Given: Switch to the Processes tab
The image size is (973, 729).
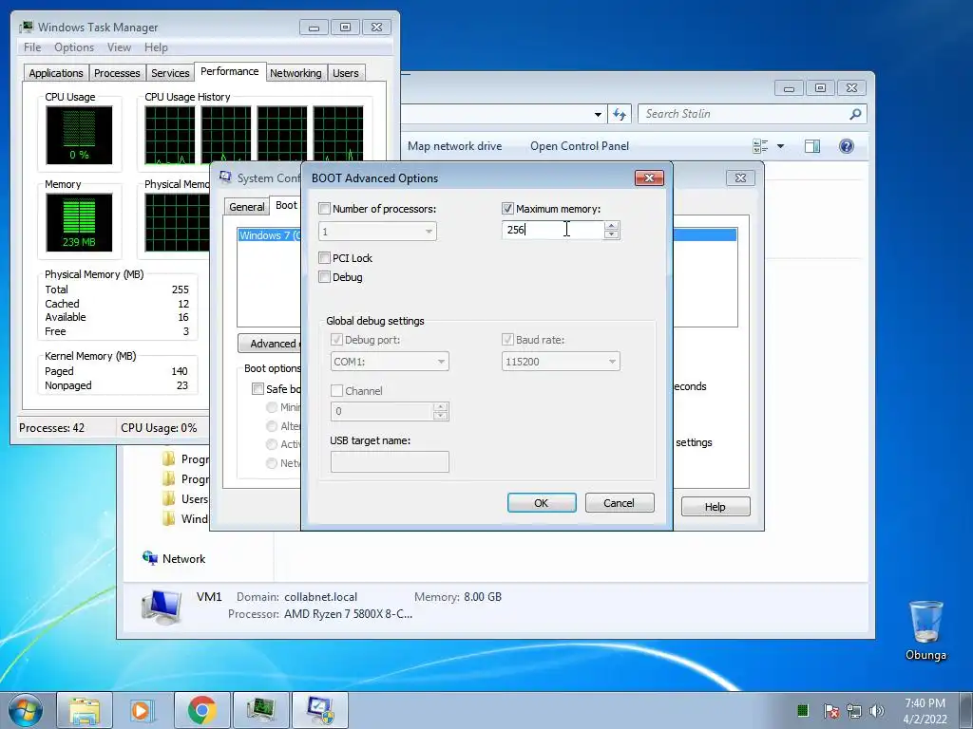Looking at the screenshot, I should pos(117,73).
